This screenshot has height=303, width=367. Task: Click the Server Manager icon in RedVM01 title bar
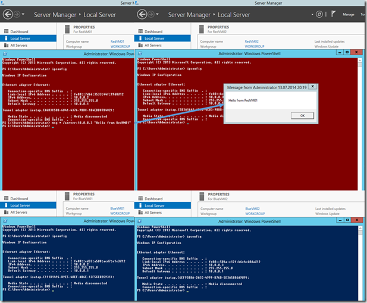(x=2, y=3)
